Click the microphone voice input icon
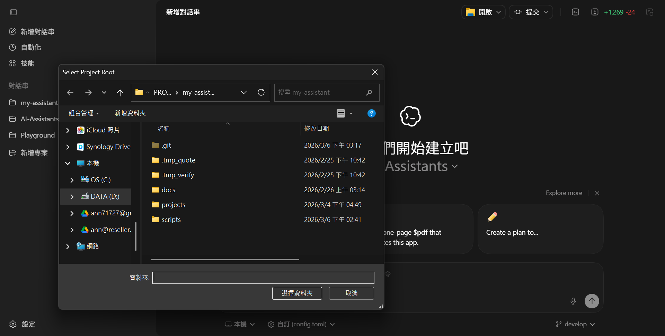 pos(573,301)
